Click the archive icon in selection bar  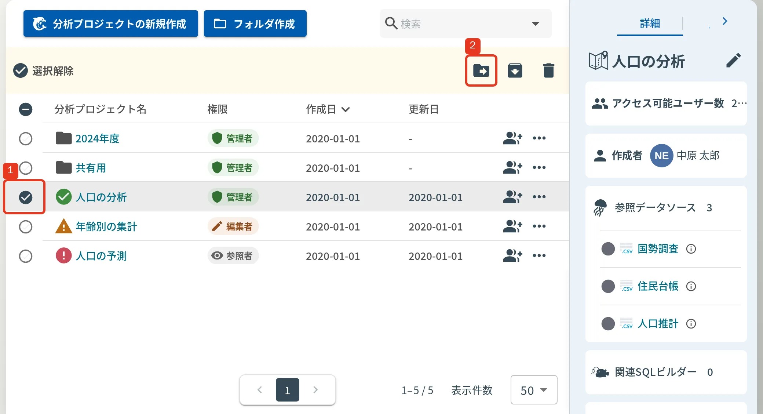click(515, 70)
